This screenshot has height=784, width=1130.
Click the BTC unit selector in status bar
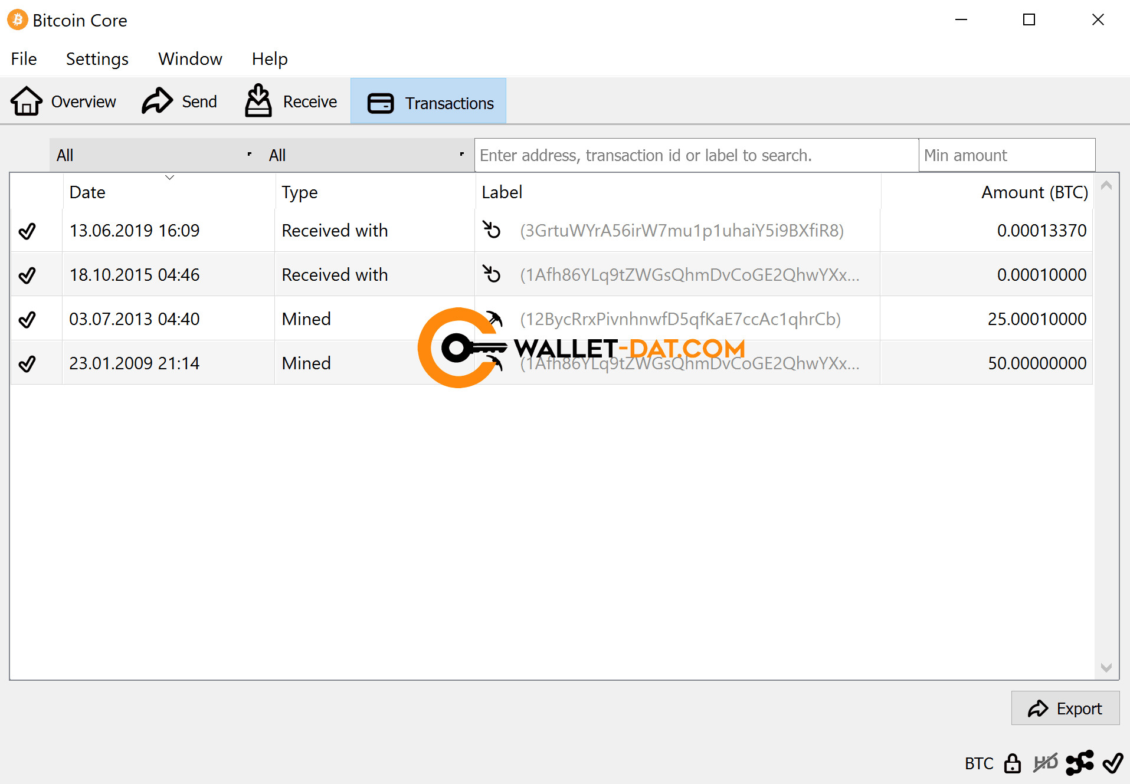979,763
